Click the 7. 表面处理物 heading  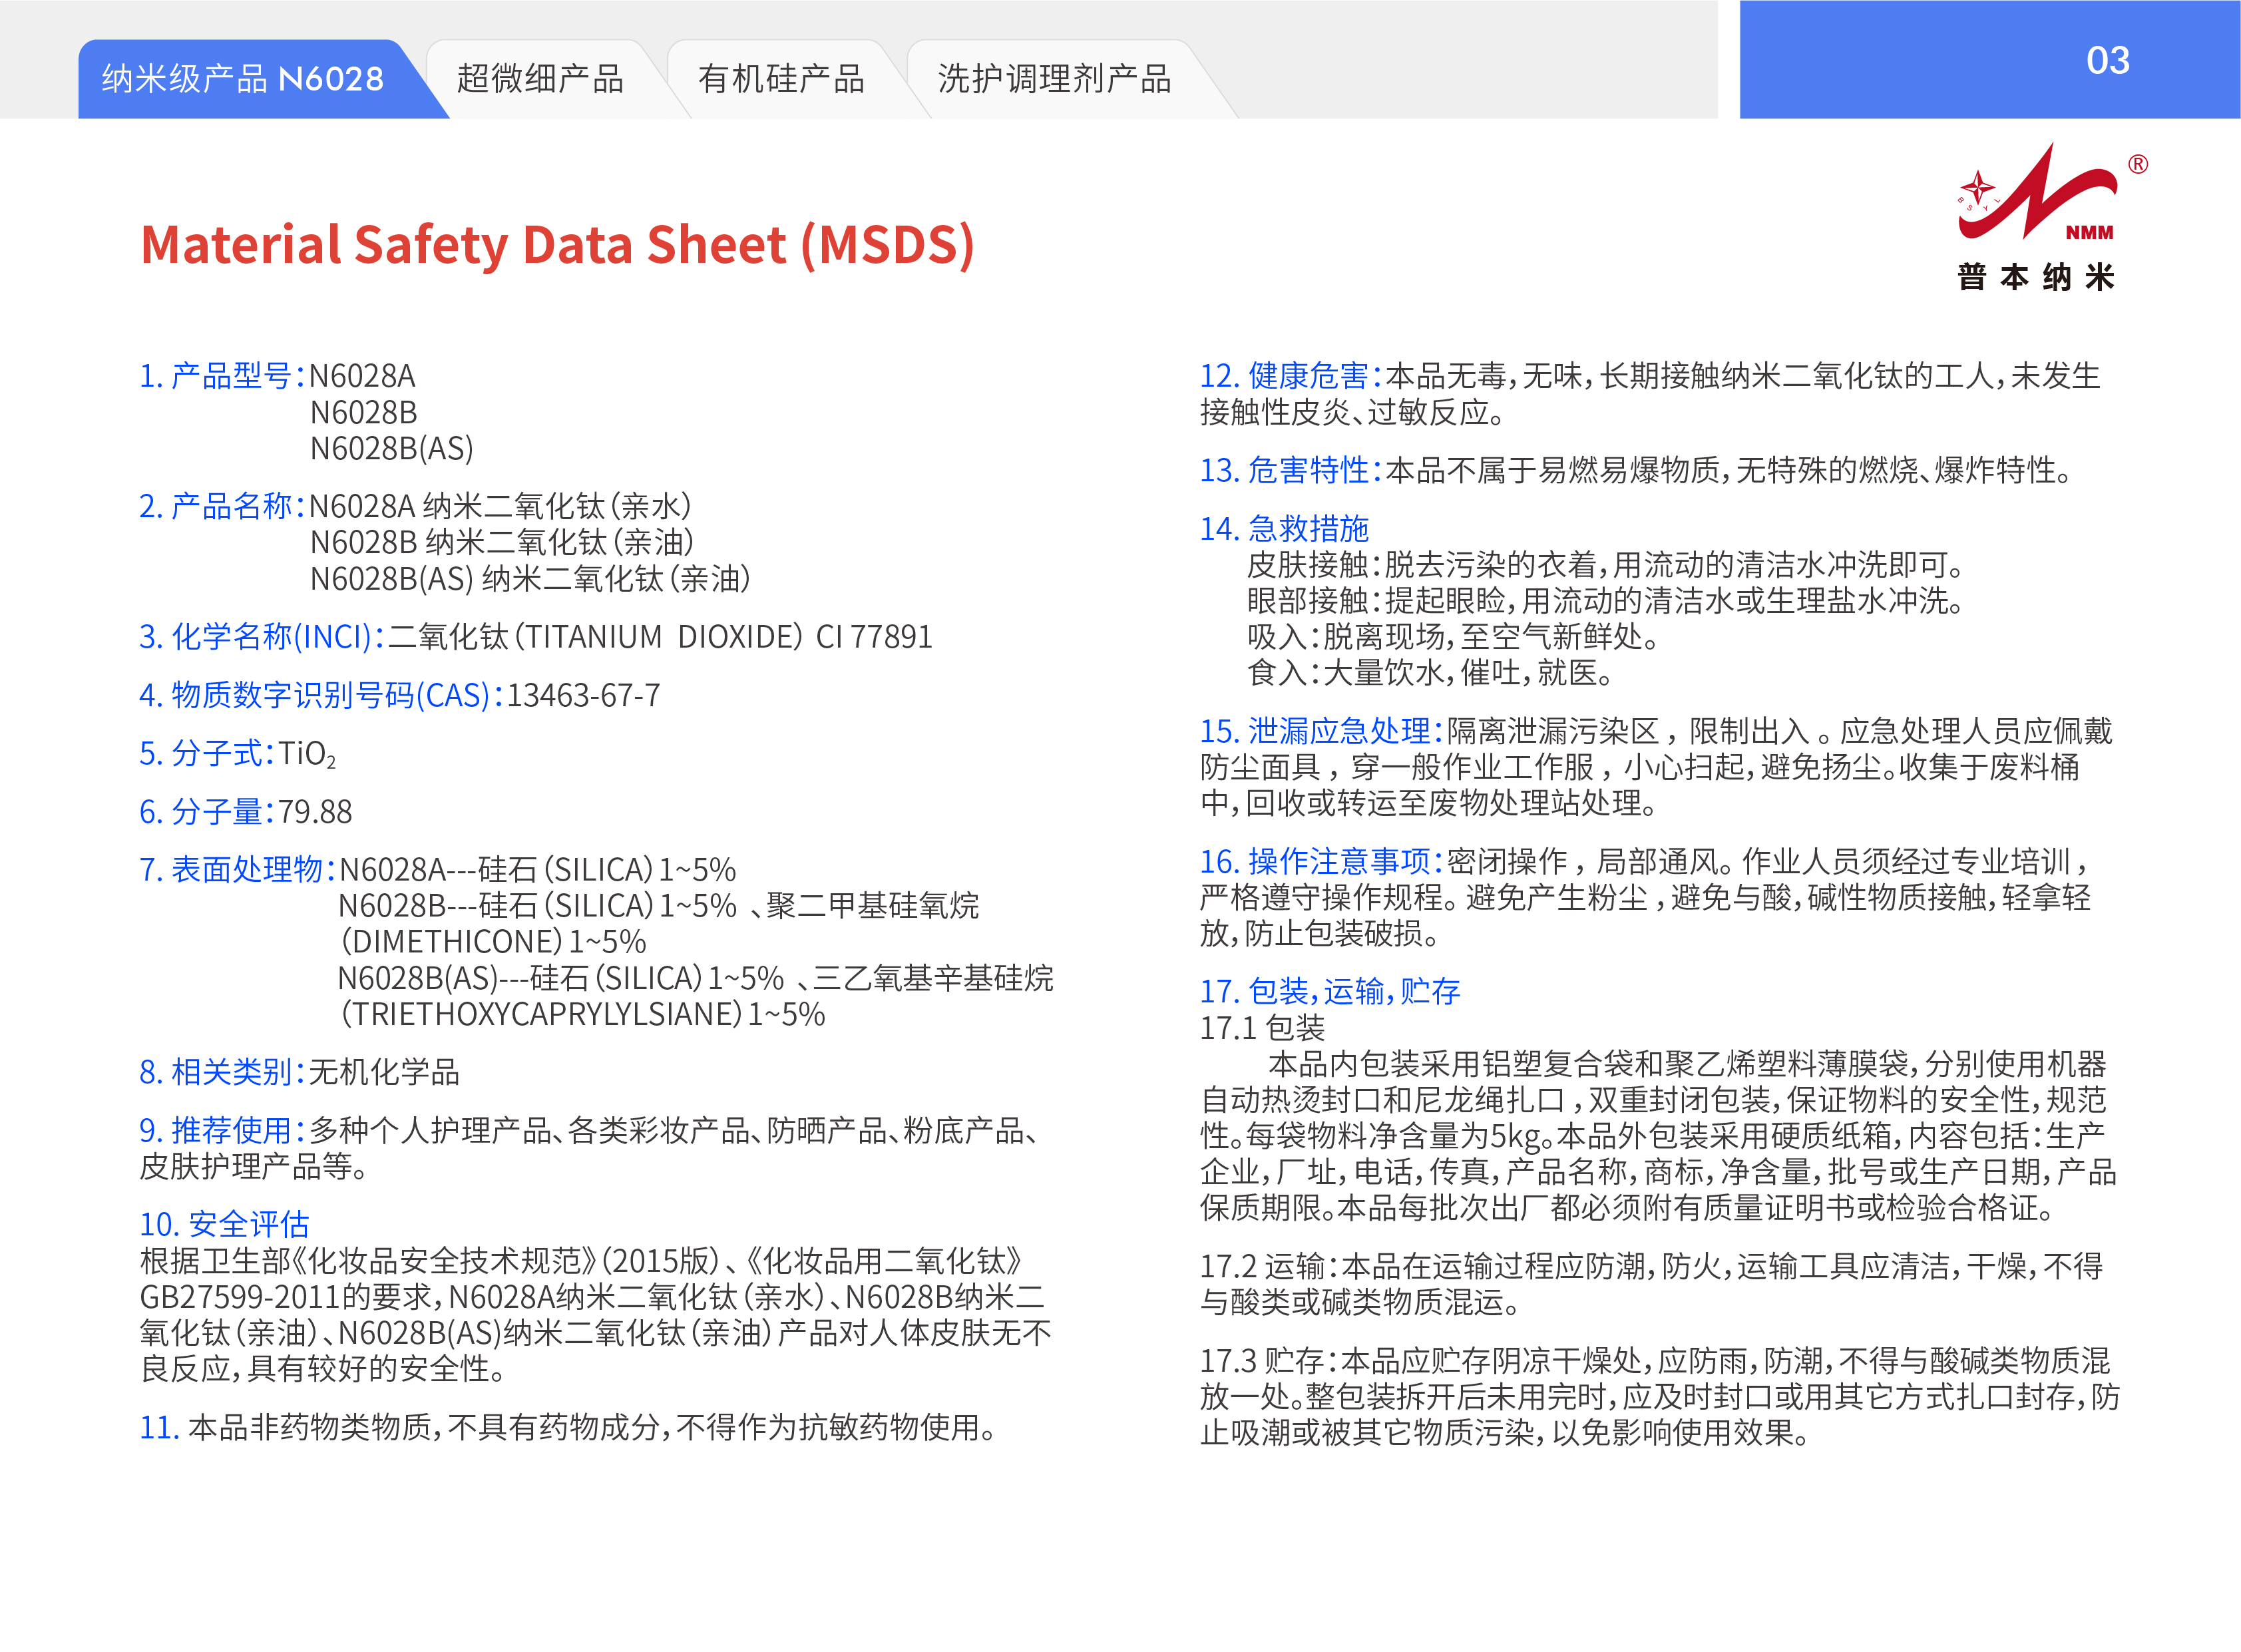[237, 869]
